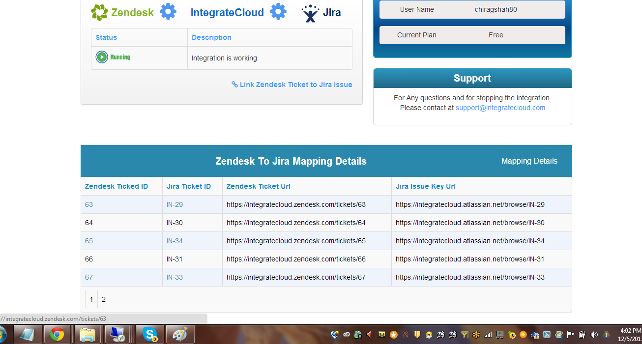
Task: Click the Windows Start orb
Action: (2, 335)
